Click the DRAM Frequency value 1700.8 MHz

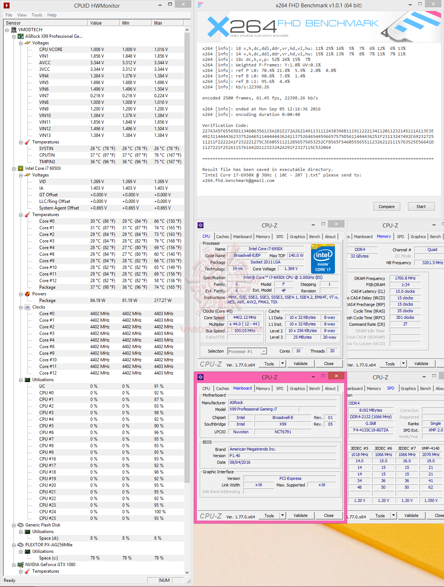click(x=405, y=278)
